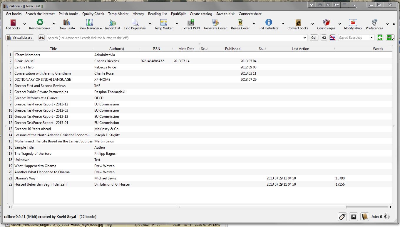Screen dimensions: 400x227
Task: Expand the Convert books dropdown arrow
Action: (312, 24)
